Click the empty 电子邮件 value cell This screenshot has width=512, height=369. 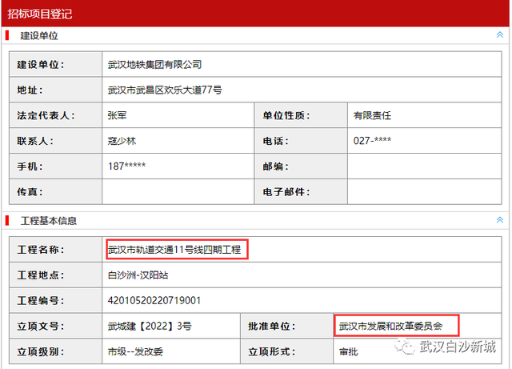424,191
